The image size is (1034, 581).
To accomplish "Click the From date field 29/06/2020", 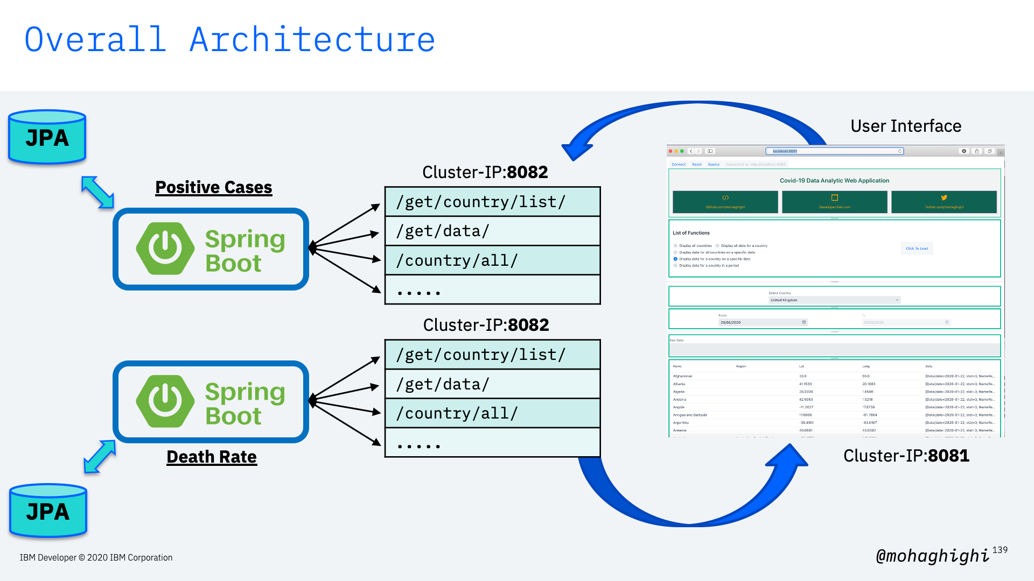I will coord(763,323).
